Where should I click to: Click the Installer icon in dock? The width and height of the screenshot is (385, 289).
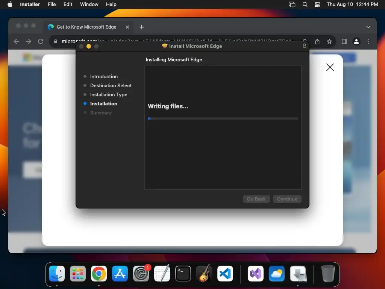[298, 274]
